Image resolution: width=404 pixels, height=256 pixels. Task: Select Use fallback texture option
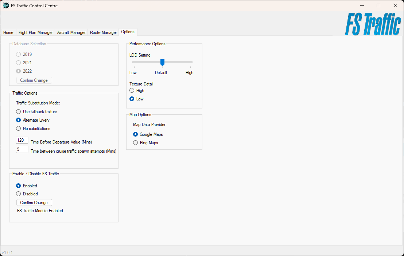click(19, 112)
